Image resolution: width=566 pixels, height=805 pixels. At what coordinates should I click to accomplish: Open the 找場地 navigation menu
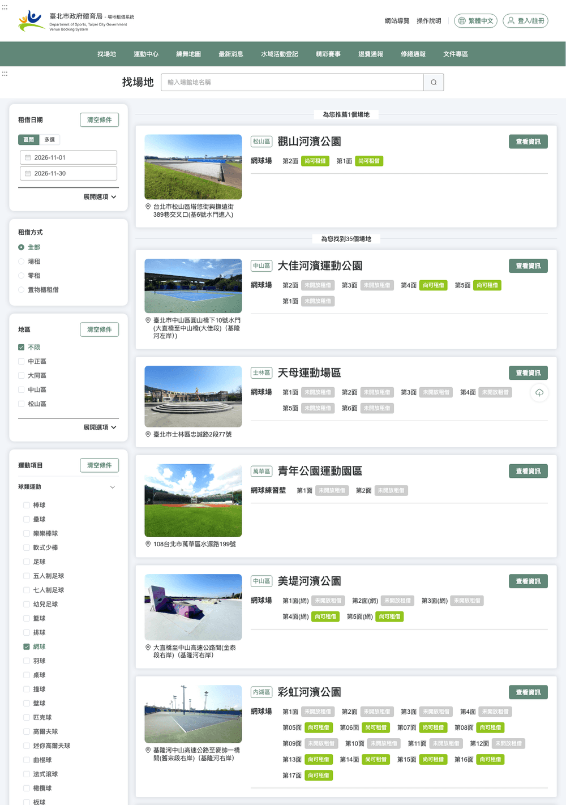[x=106, y=54]
